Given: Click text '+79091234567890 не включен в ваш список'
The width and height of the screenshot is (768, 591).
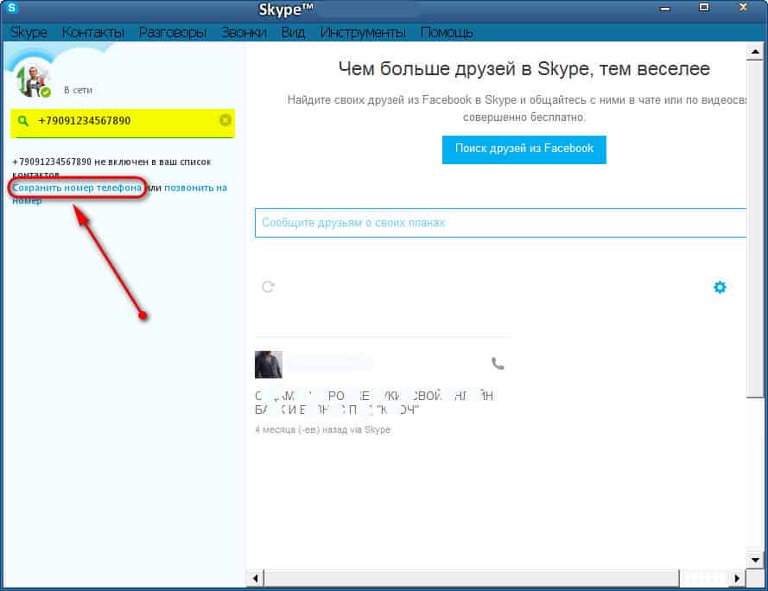Looking at the screenshot, I should (x=111, y=162).
